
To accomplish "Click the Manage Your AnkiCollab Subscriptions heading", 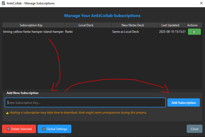I will pyautogui.click(x=102, y=15).
